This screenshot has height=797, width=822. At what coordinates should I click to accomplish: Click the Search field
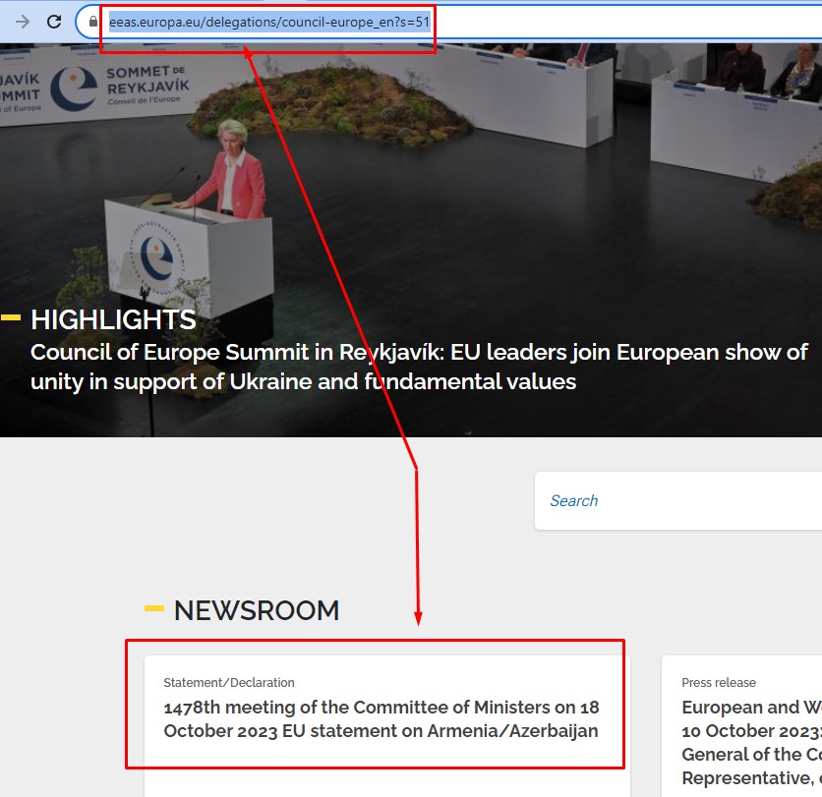tap(678, 501)
